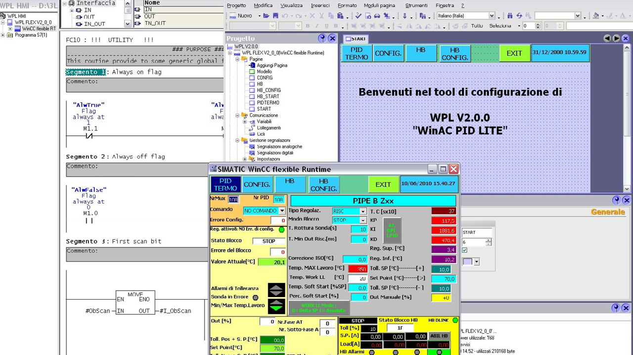Click the Cut scissors icon
This screenshot has width=633, height=355.
[x=321, y=16]
